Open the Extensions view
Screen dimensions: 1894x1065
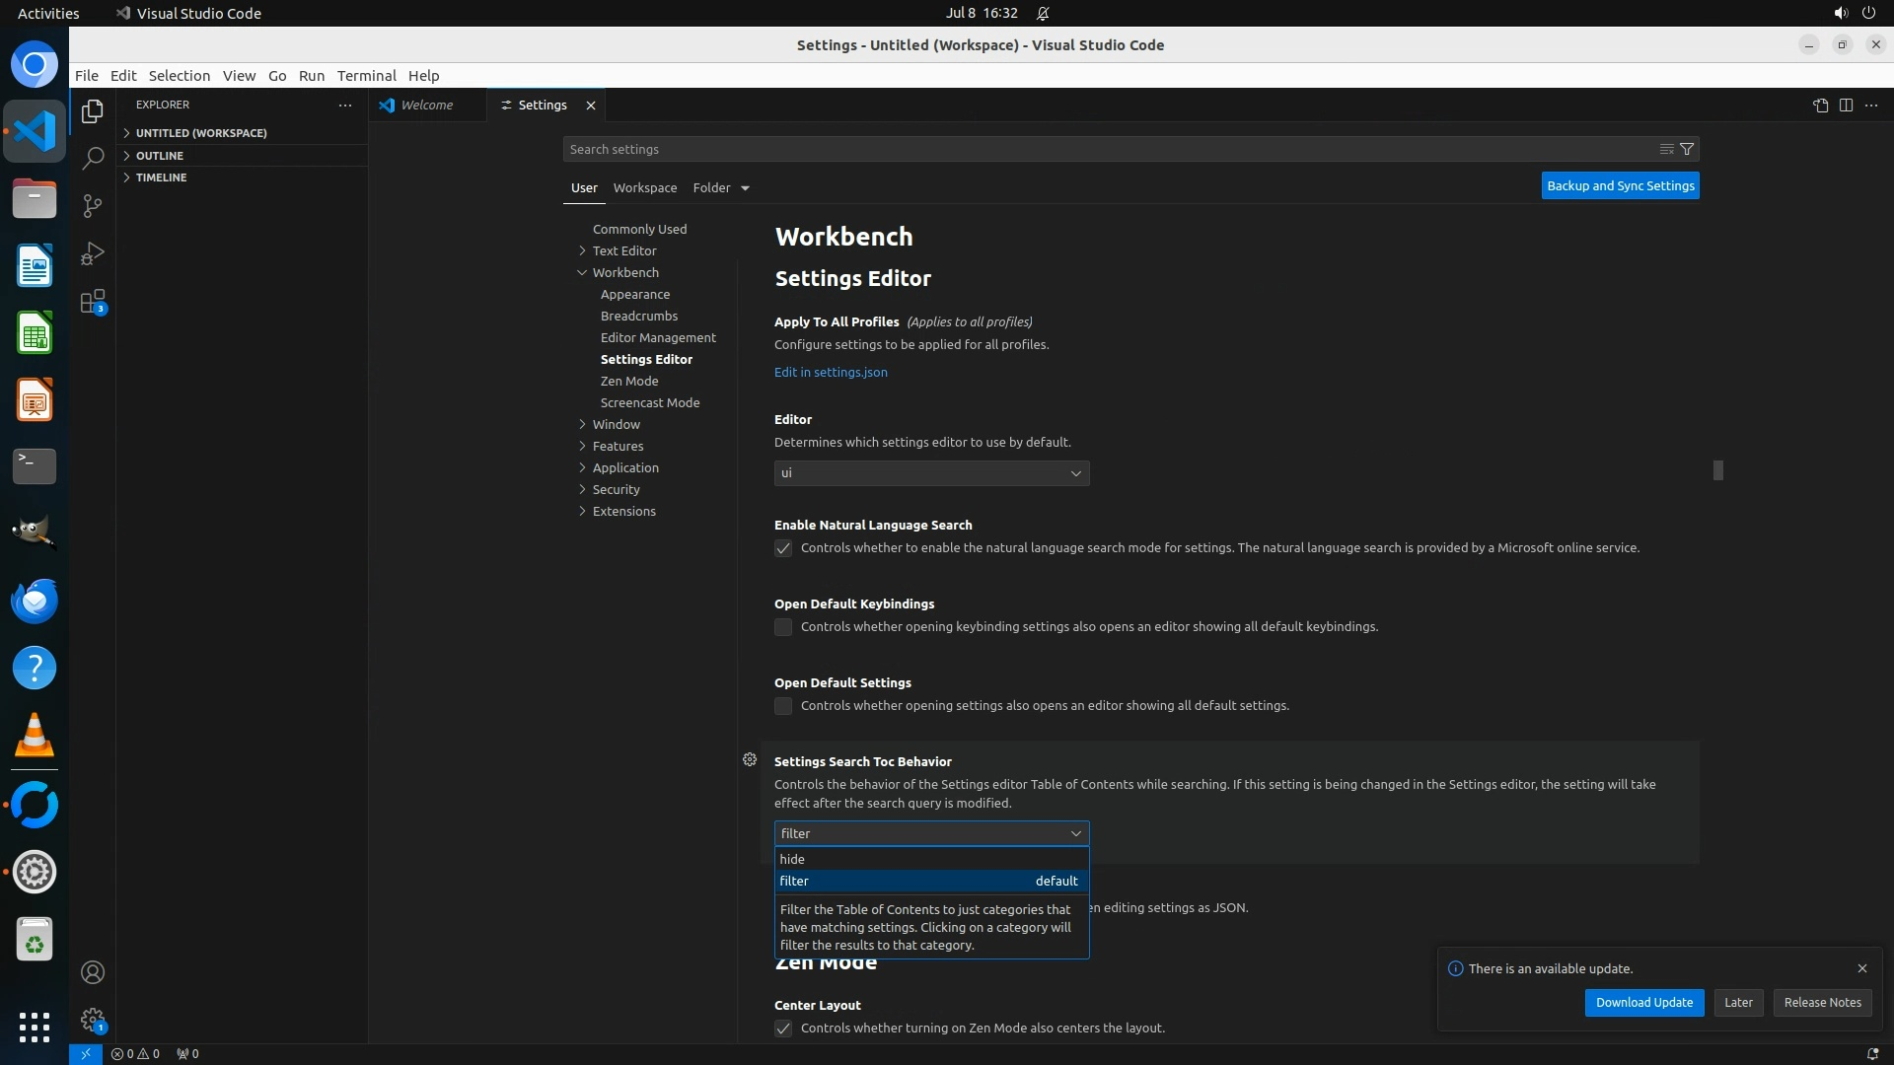tap(93, 302)
